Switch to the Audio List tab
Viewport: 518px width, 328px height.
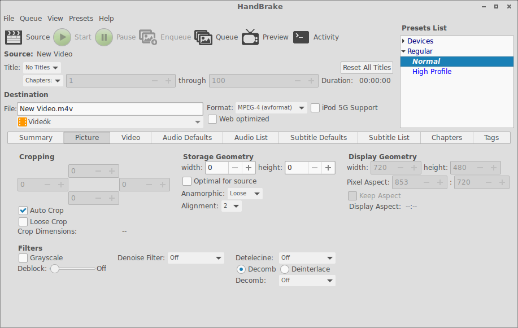pyautogui.click(x=251, y=138)
